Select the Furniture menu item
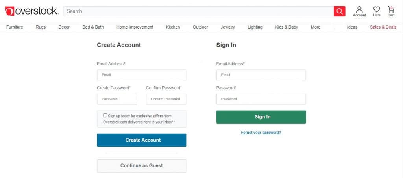This screenshot has height=178, width=403. click(x=15, y=27)
